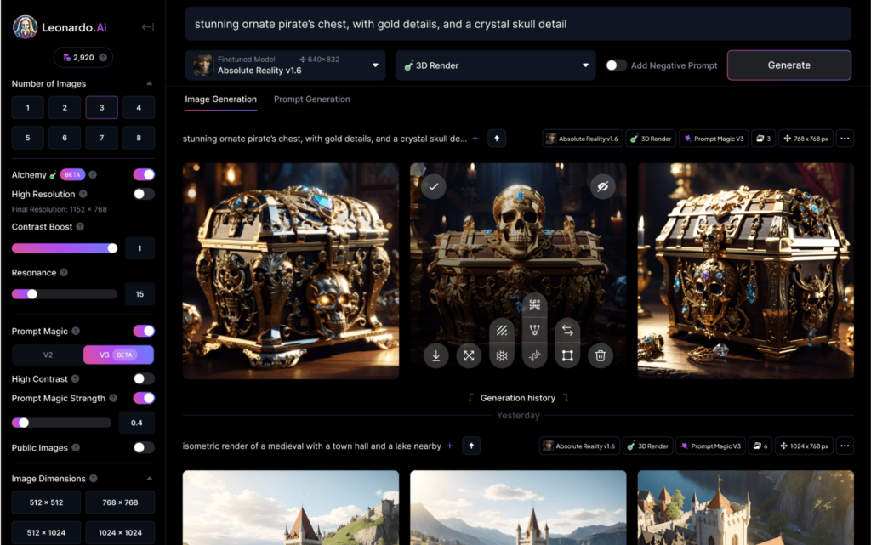Click the Generate button

(788, 65)
